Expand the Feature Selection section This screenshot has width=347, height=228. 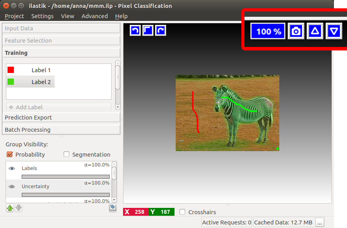(61, 41)
